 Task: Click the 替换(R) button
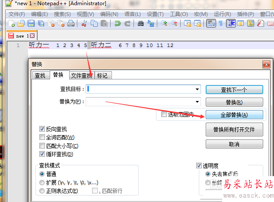[234, 102]
